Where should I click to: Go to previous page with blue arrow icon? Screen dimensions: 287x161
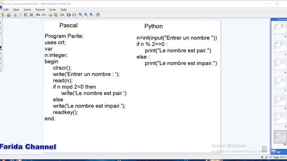click(x=69, y=15)
